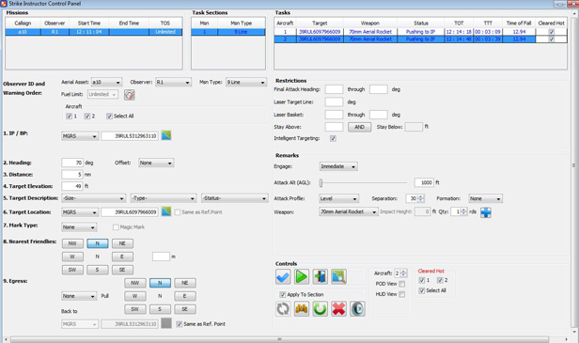
Task: Toggle Cleared Hot checkbox for task row 1
Action: 552,32
